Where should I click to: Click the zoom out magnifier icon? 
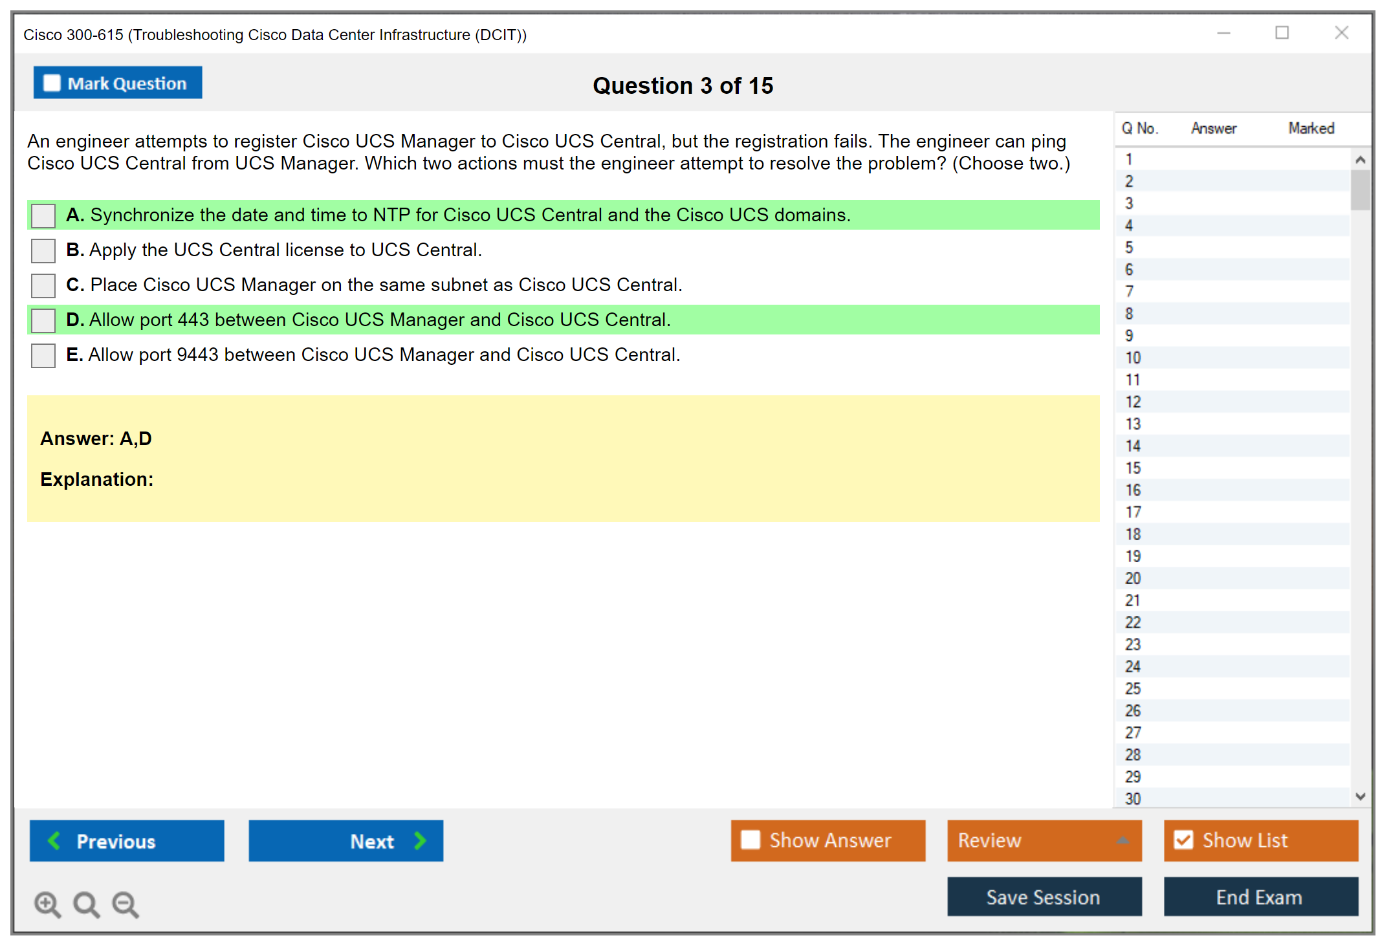pos(126,904)
